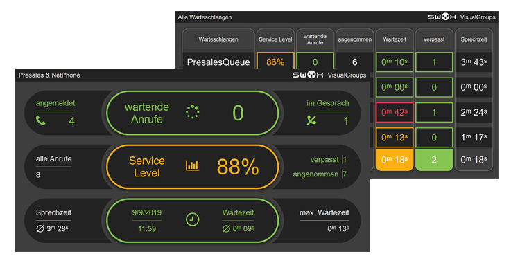
Task: Click the alle Anrufe value 8
Action: pyautogui.click(x=38, y=175)
